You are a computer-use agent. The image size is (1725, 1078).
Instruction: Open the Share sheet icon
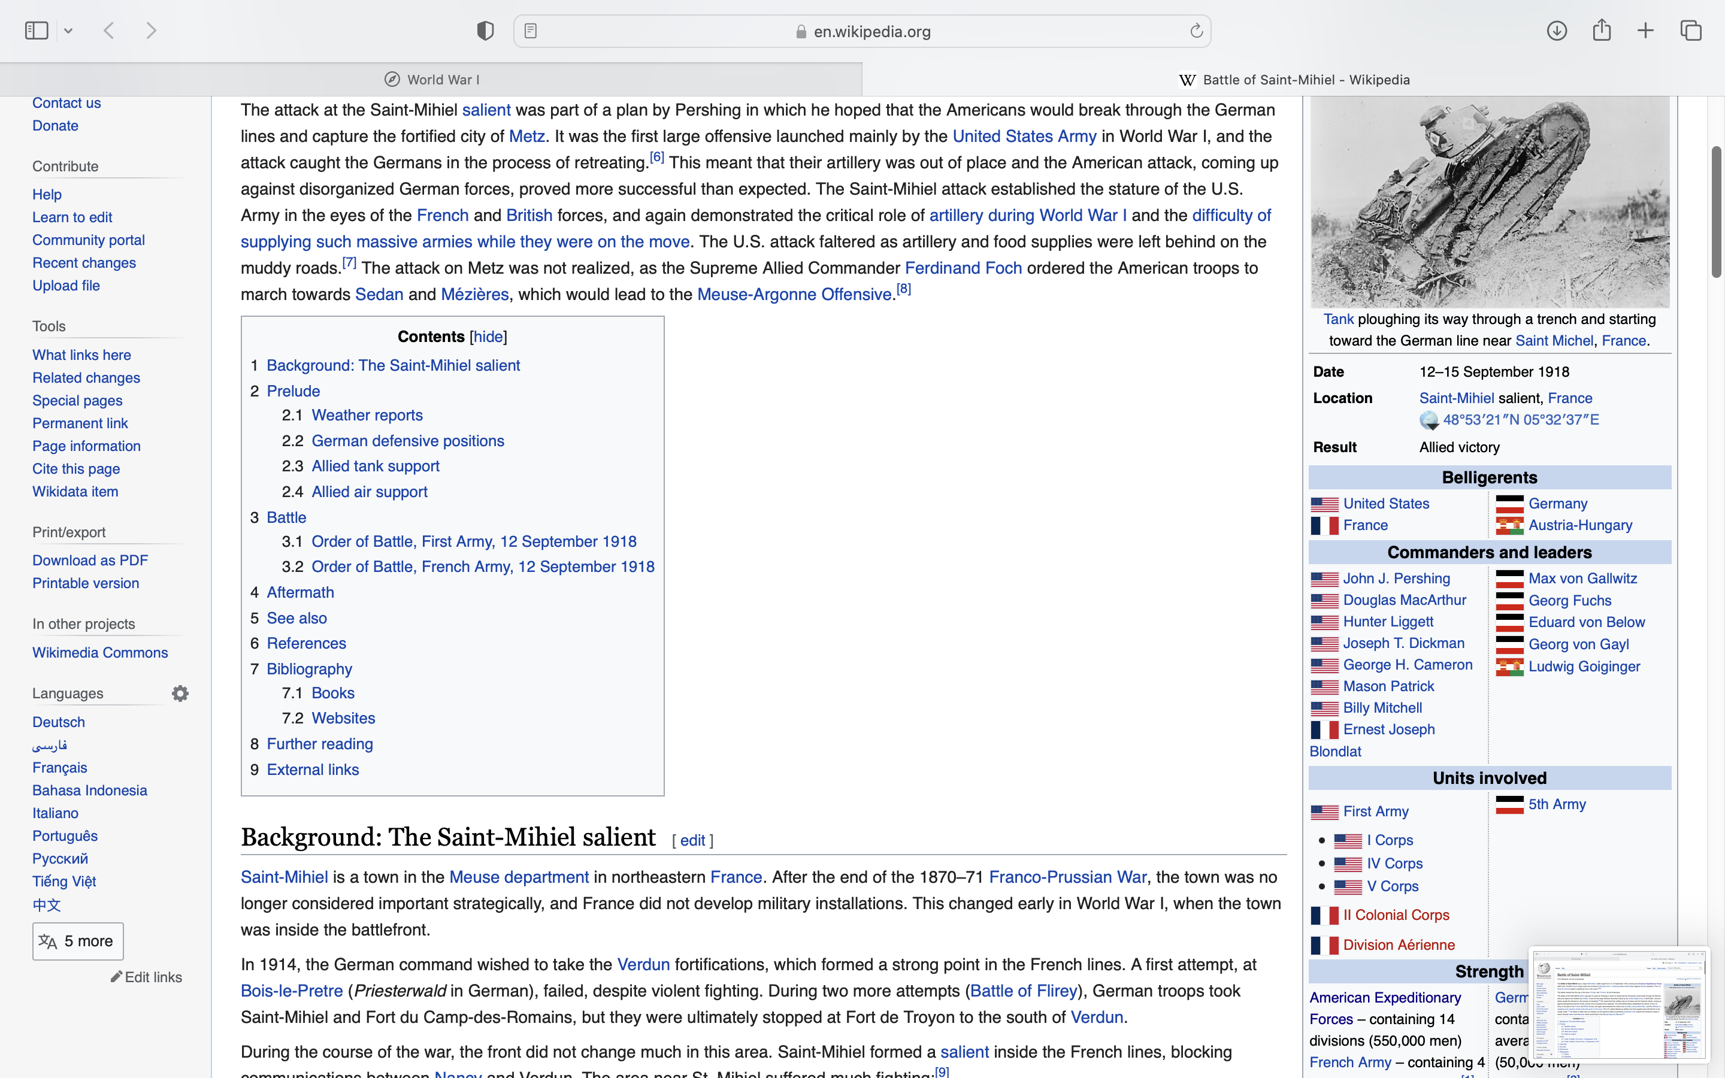point(1602,31)
